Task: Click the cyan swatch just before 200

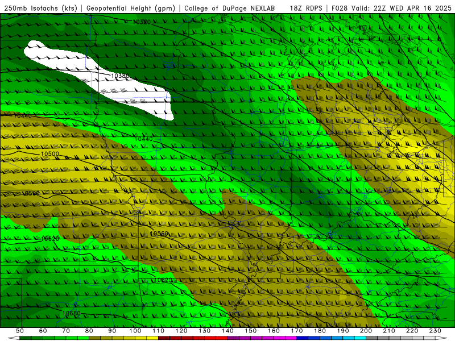Action: [x=360, y=338]
